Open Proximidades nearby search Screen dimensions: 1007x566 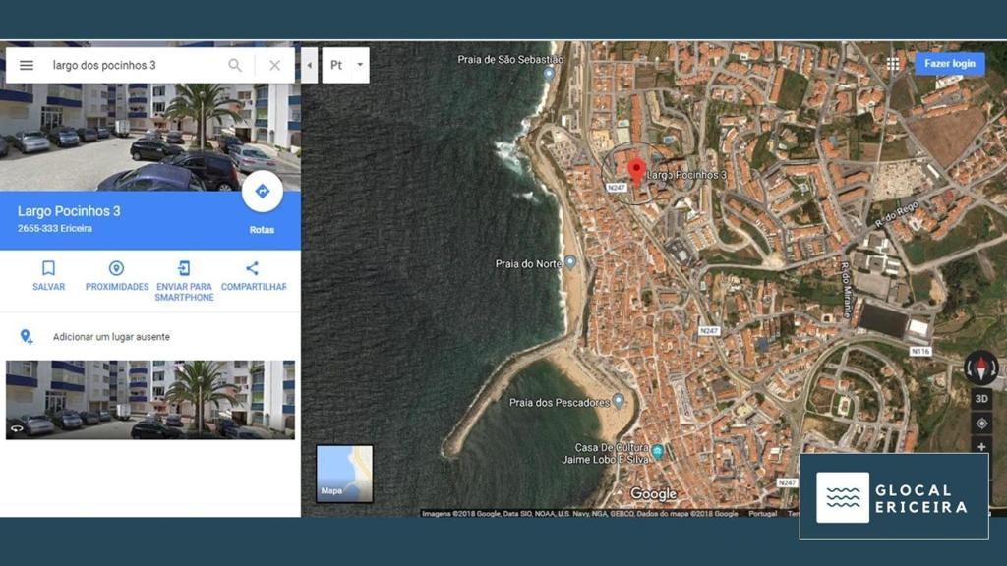point(117,276)
